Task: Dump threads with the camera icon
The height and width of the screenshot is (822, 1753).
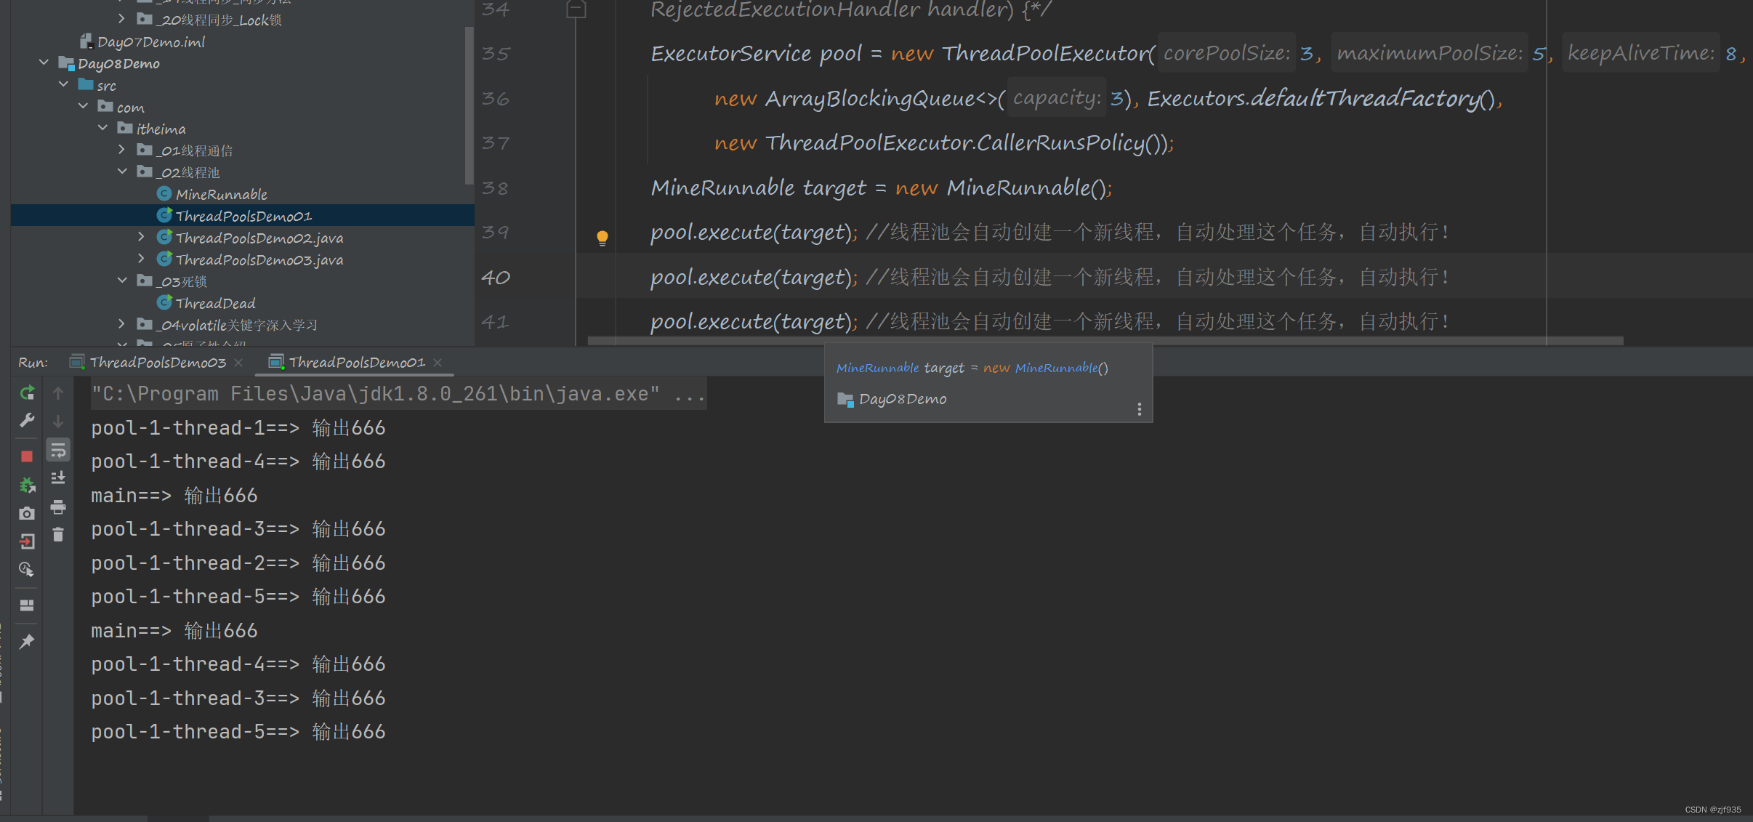Action: [x=27, y=513]
